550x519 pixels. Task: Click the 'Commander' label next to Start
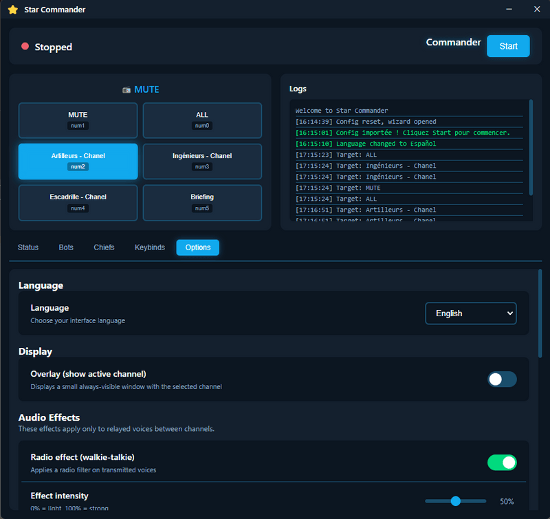[x=453, y=42]
